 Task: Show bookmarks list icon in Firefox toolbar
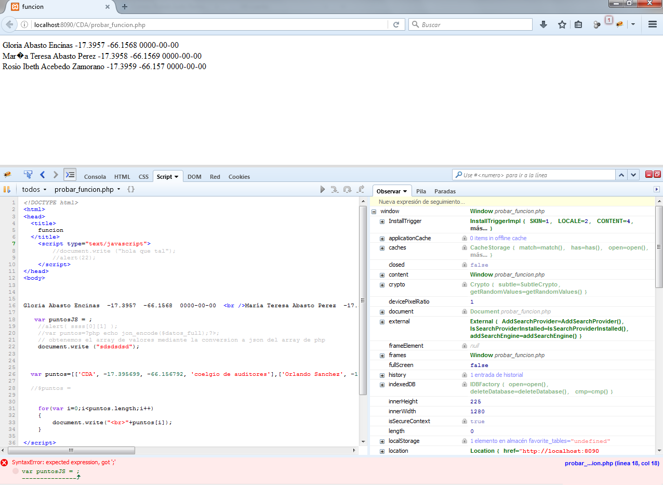coord(578,24)
